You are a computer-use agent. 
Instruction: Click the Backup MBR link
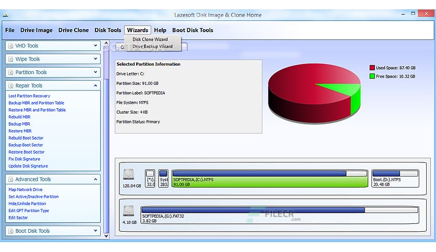pyautogui.click(x=19, y=124)
